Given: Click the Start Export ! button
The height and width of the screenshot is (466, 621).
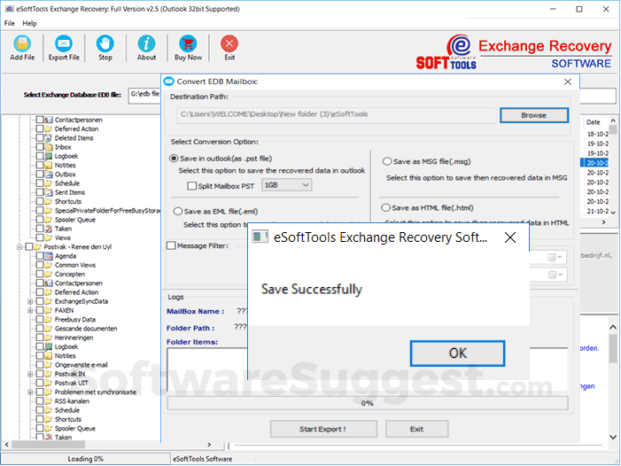Looking at the screenshot, I should tap(323, 429).
